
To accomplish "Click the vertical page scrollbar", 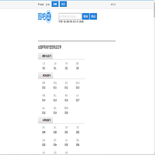I will tap(154, 77).
